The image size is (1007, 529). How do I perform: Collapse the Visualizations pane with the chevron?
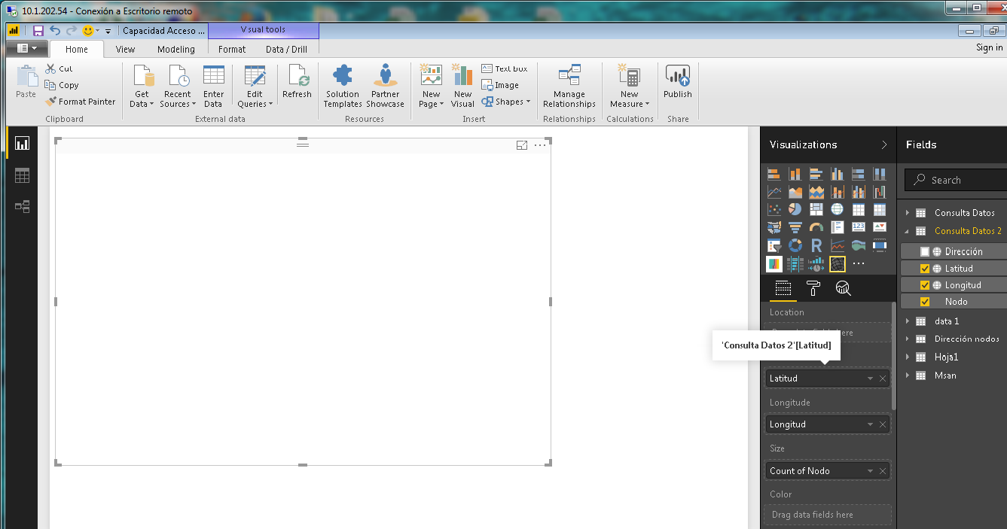884,144
